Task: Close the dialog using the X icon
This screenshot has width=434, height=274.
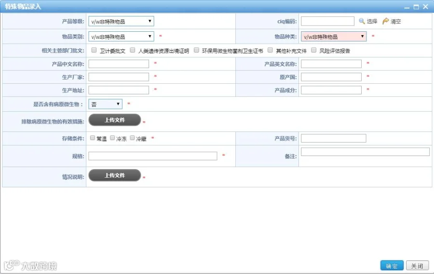Action: coord(425,7)
